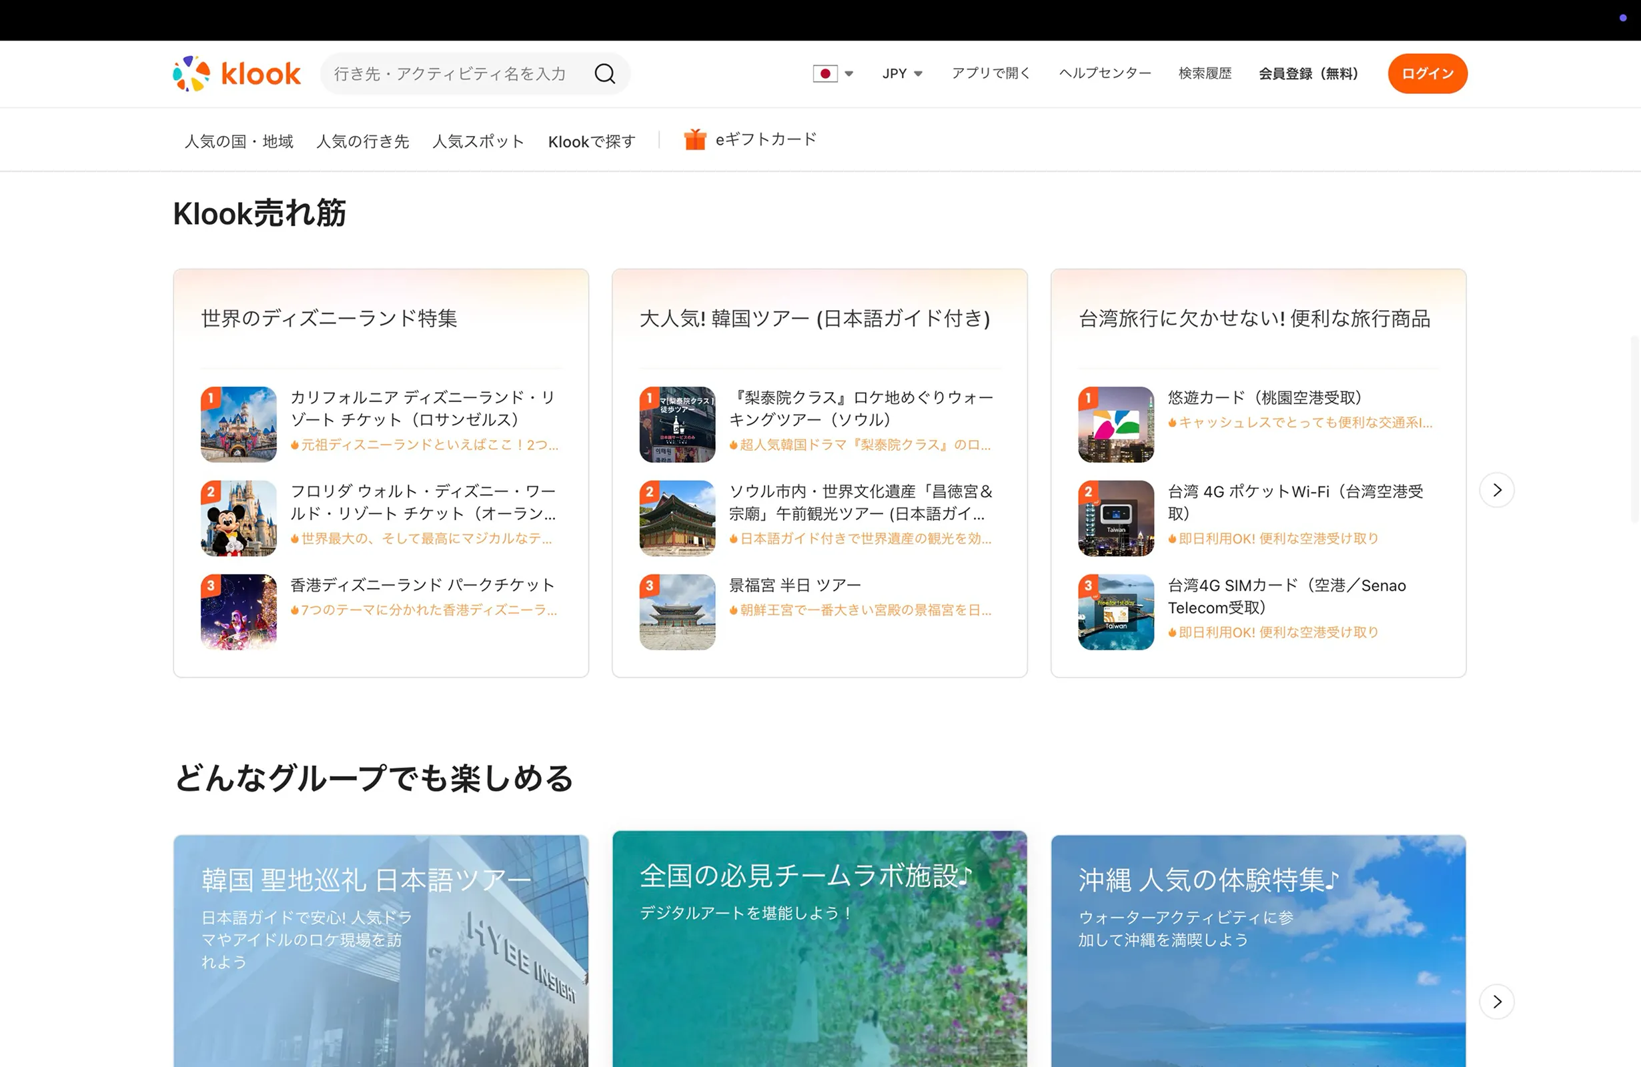Click the California Disneyland castle thumbnail
1641x1067 pixels.
pos(239,424)
